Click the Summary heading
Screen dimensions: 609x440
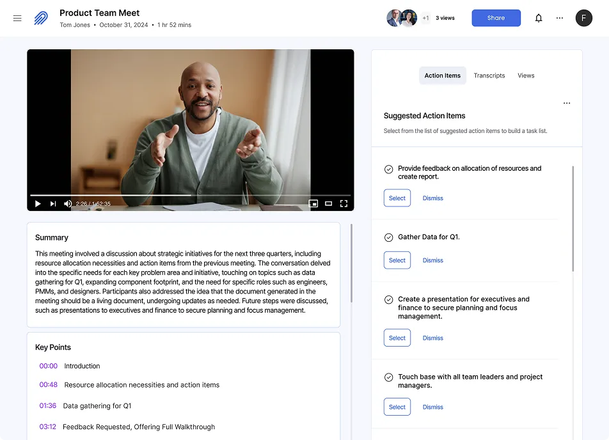coord(52,237)
